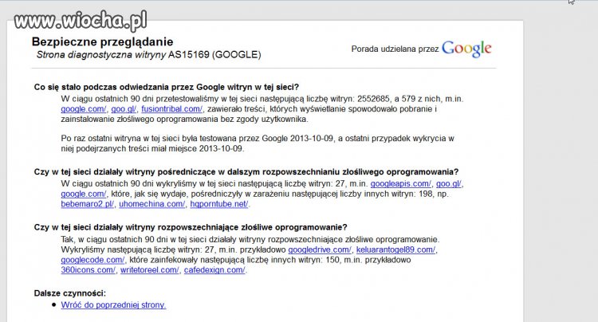Follow the fusiontribal.com/ link
Screen dimensions: 598x322
172,109
